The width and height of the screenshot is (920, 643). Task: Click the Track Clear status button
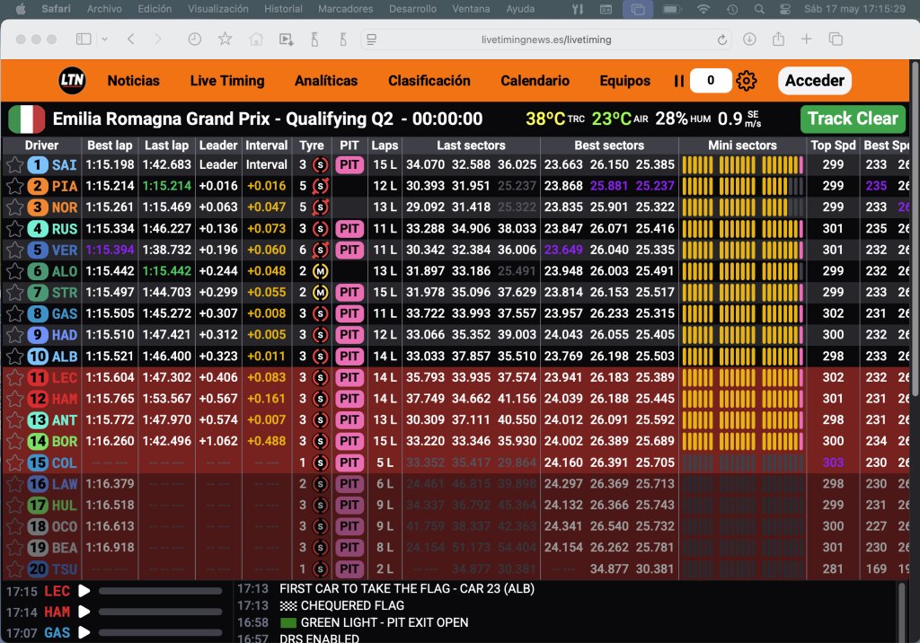click(853, 119)
